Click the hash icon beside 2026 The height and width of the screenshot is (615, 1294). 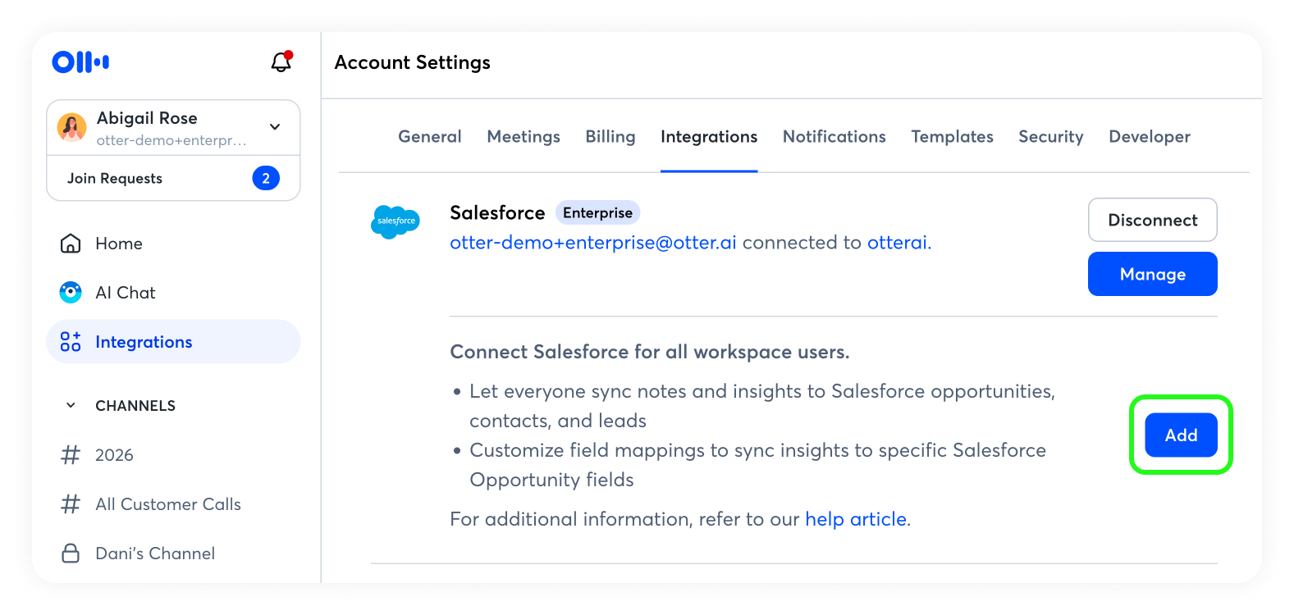coord(71,455)
